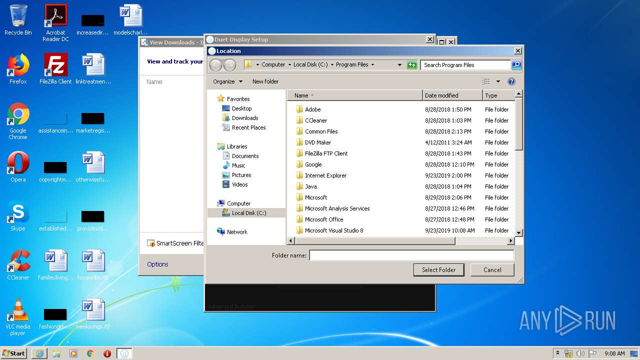Viewport: 640px width, 360px height.
Task: Select Local Disk (C:) in navigation pane
Action: (x=246, y=213)
